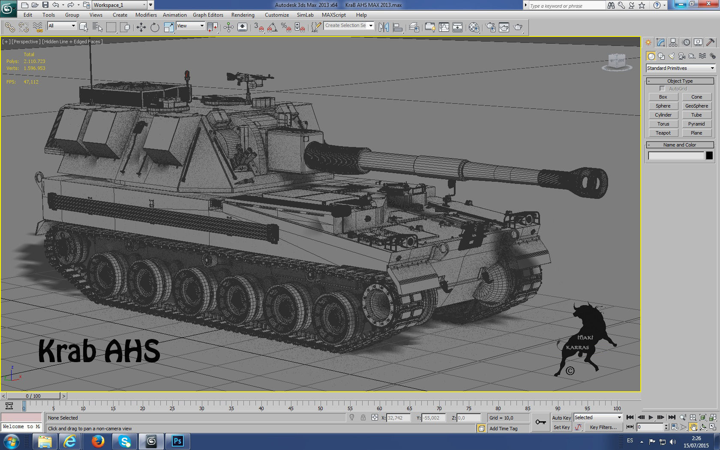
Task: Open the Modifiers menu
Action: tap(146, 15)
